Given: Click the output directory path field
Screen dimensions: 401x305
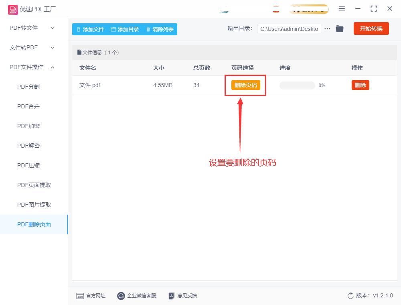Looking at the screenshot, I should [x=288, y=28].
